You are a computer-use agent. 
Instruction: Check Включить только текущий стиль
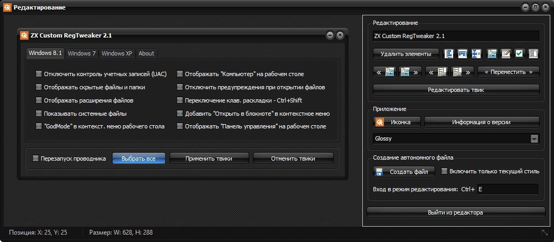point(491,171)
